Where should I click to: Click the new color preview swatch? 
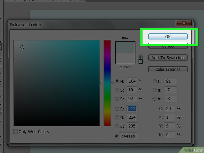tap(125, 47)
